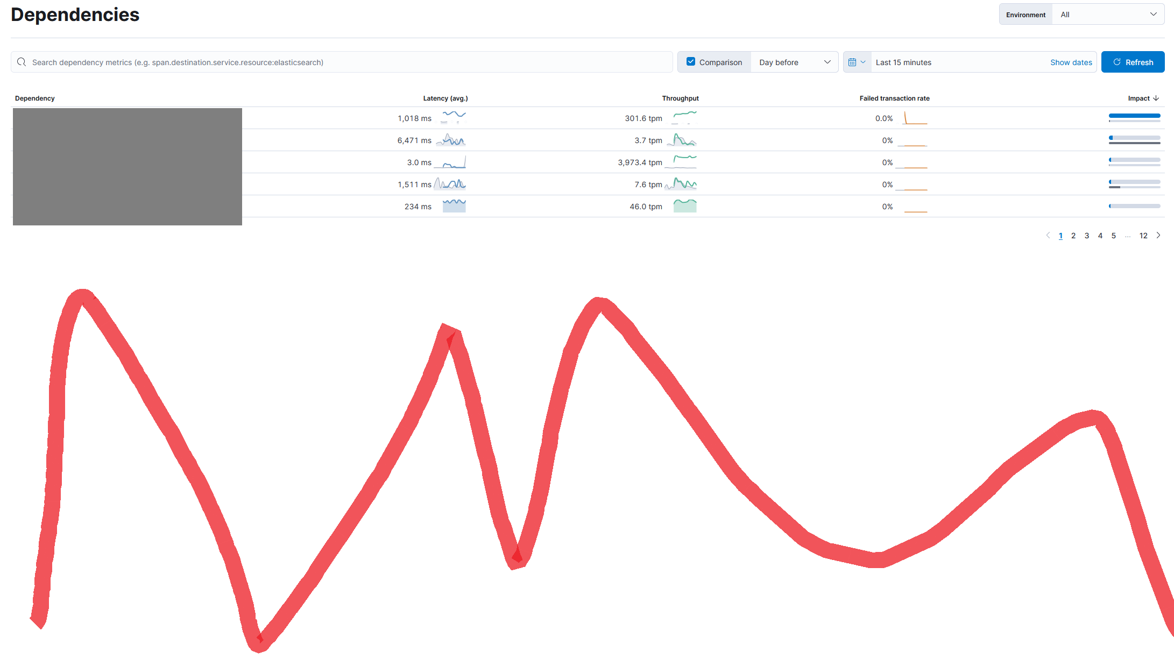
Task: Click the latency sparkline for 6,471 ms
Action: point(451,140)
